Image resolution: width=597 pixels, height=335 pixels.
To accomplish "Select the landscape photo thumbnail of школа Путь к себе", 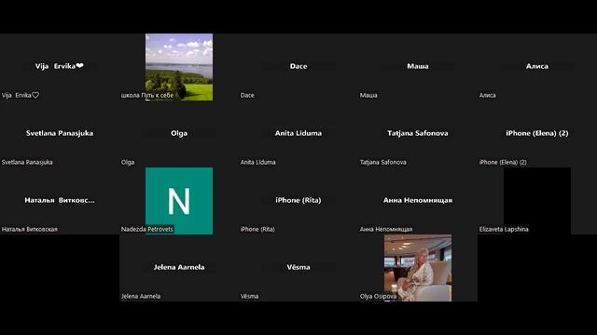I will pyautogui.click(x=179, y=67).
